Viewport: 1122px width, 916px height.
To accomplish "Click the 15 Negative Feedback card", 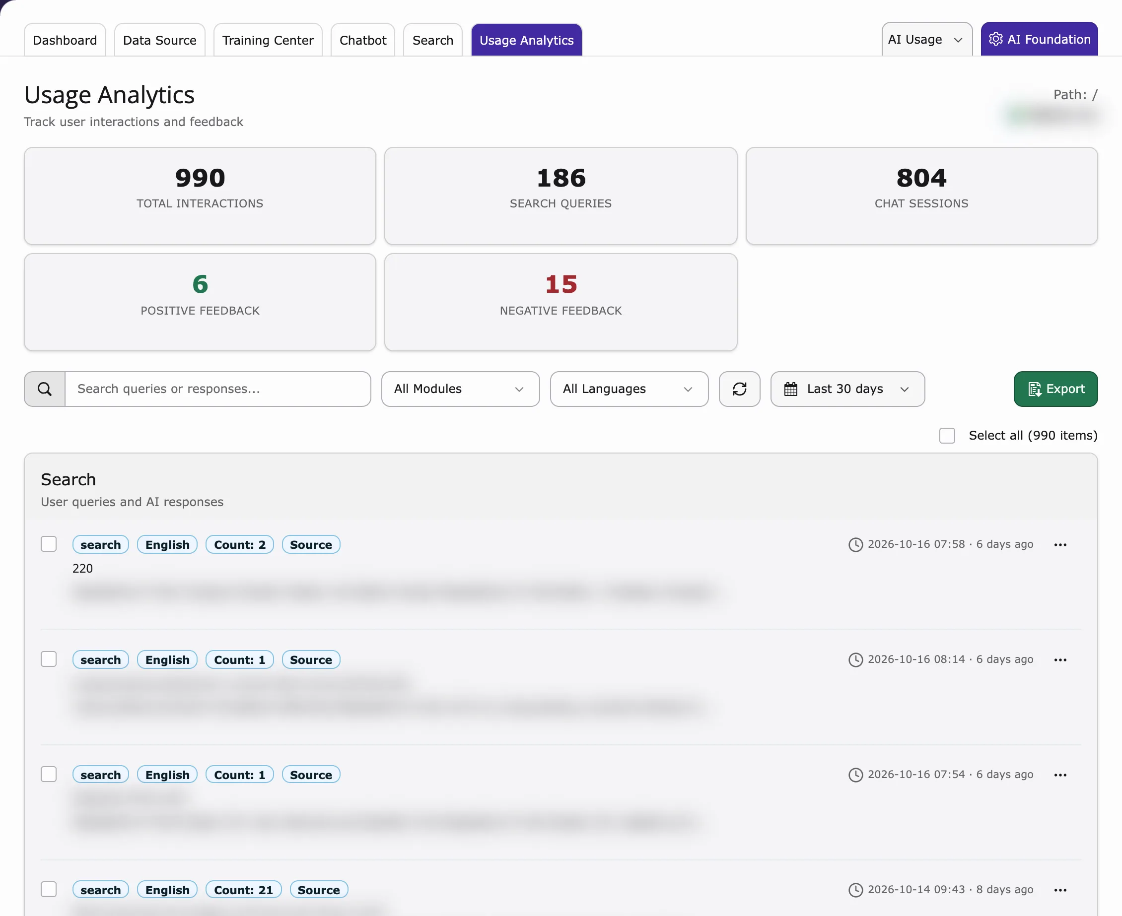I will (x=561, y=302).
